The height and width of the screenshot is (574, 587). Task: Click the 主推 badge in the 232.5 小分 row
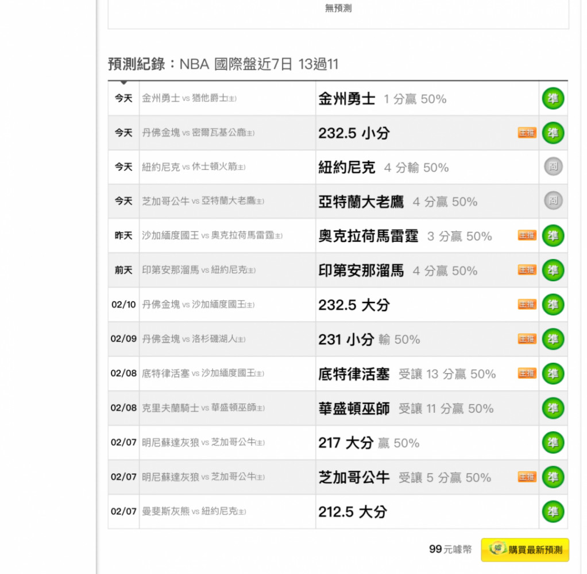pos(527,133)
